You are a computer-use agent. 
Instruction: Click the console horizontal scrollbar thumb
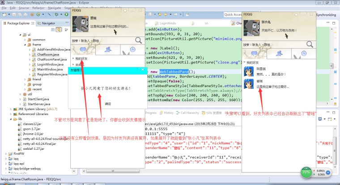pyautogui.click(x=113, y=171)
